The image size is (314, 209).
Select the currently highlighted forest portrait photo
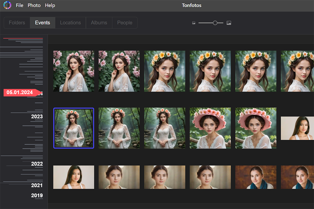point(74,128)
